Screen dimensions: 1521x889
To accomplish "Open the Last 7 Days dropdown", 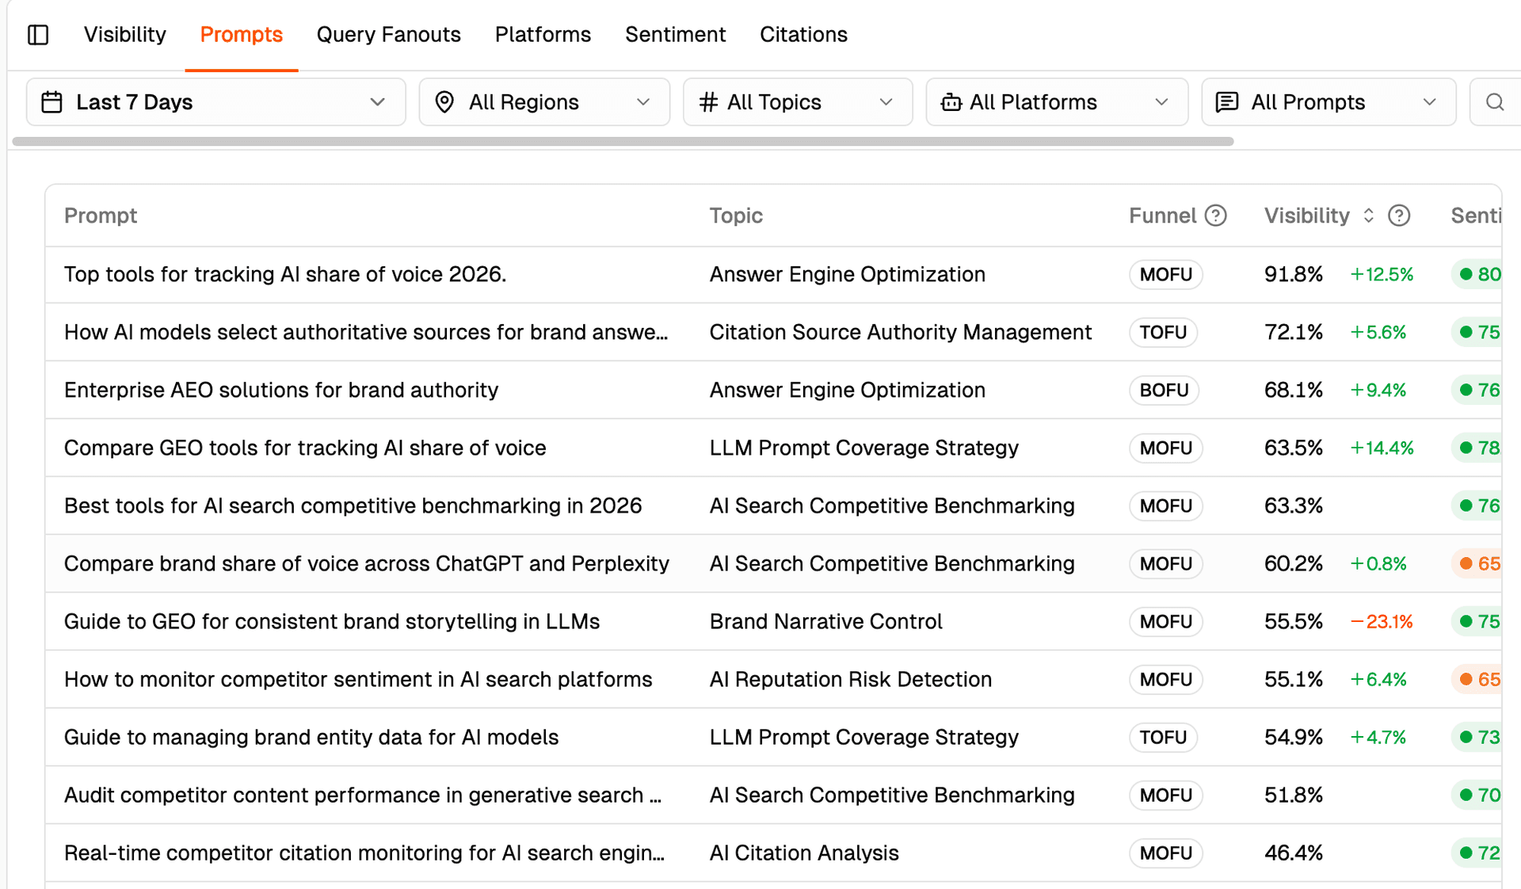I will 215,102.
